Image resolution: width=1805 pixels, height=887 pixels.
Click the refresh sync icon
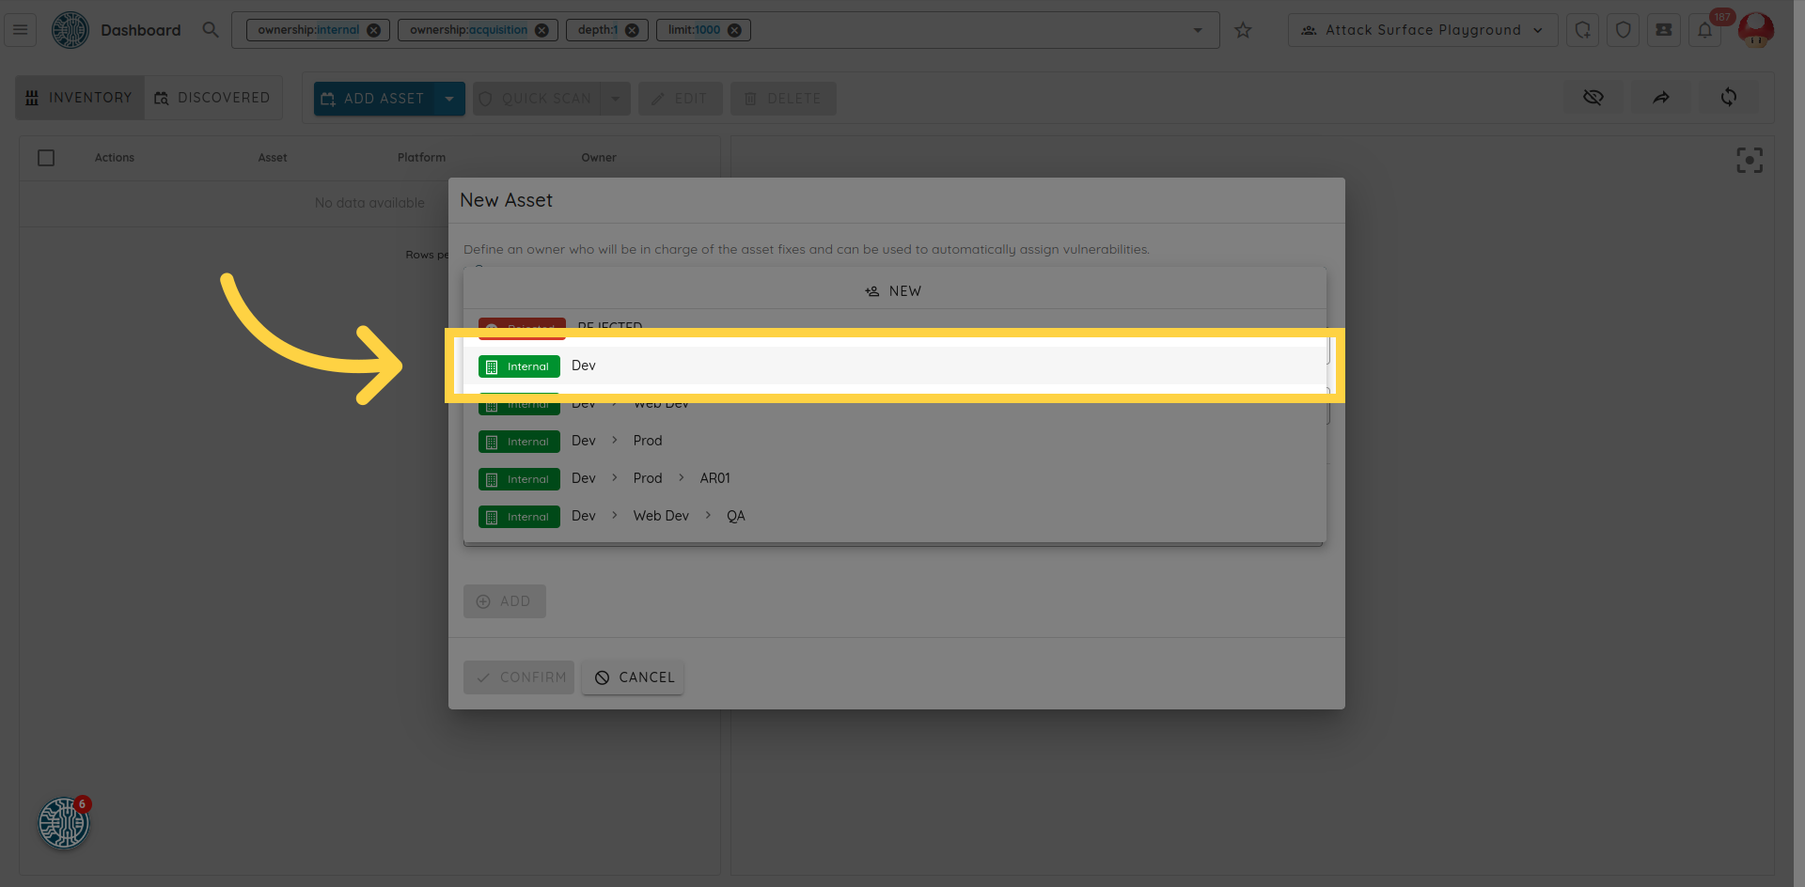[x=1728, y=98]
